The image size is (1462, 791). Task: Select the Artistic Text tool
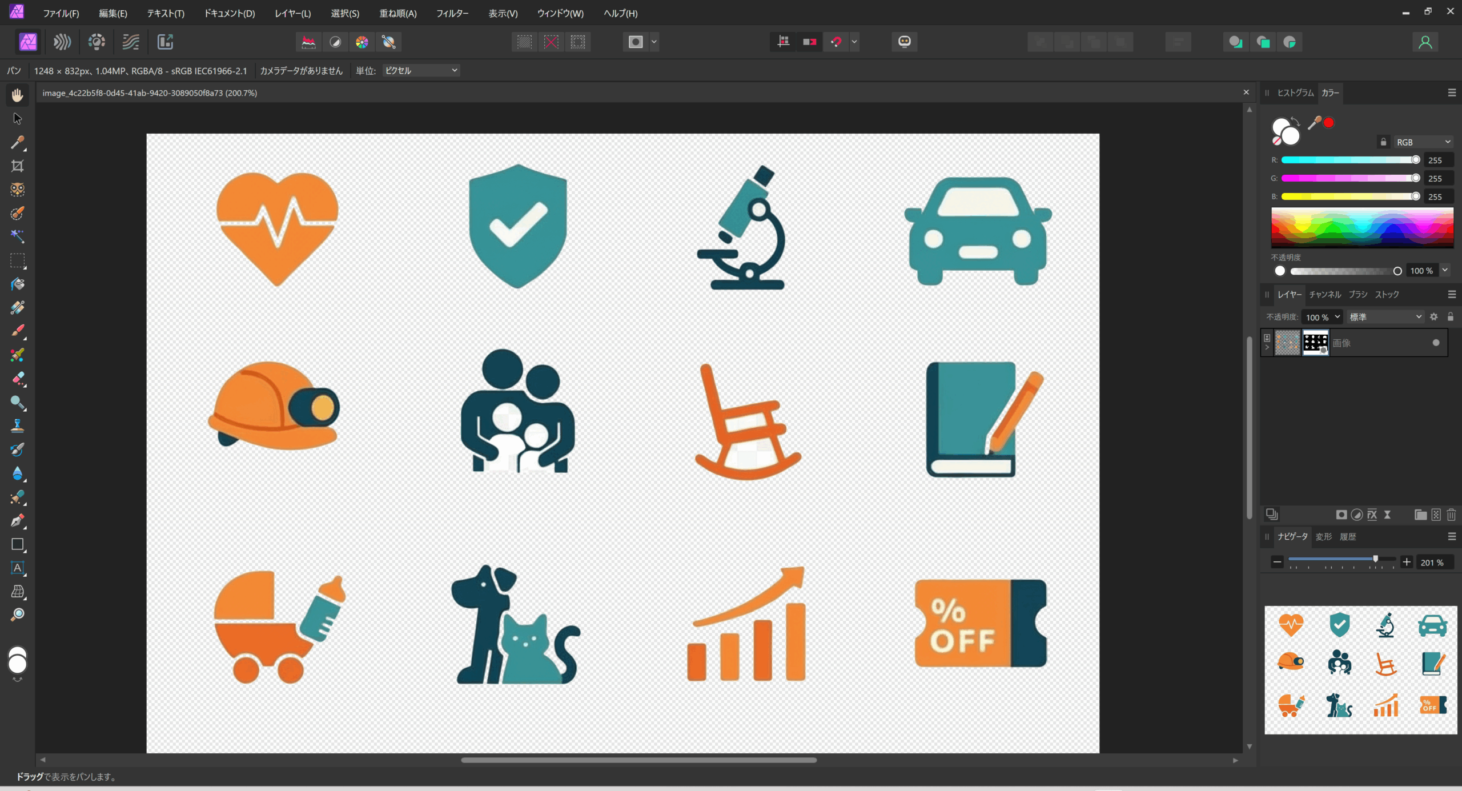click(17, 568)
